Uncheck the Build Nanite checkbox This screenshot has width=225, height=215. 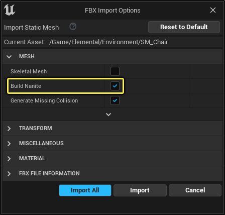(x=115, y=86)
